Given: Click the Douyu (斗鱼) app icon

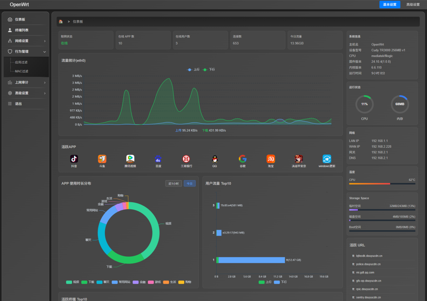Looking at the screenshot, I should pyautogui.click(x=102, y=159).
